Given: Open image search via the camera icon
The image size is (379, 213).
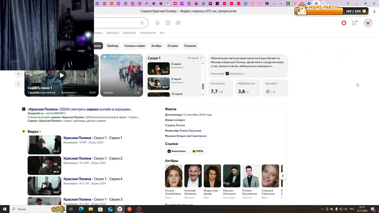Looking at the screenshot, I should [x=168, y=23].
